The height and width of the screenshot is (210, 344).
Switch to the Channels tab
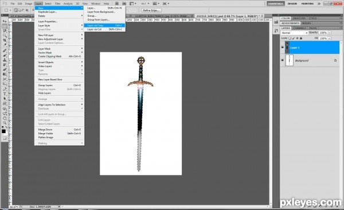[299, 28]
